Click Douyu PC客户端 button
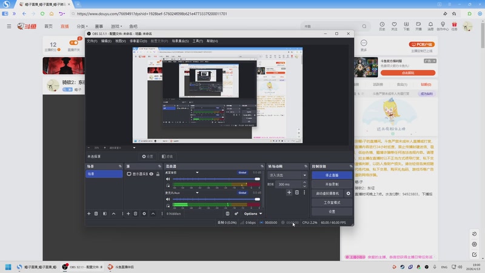 click(421, 44)
